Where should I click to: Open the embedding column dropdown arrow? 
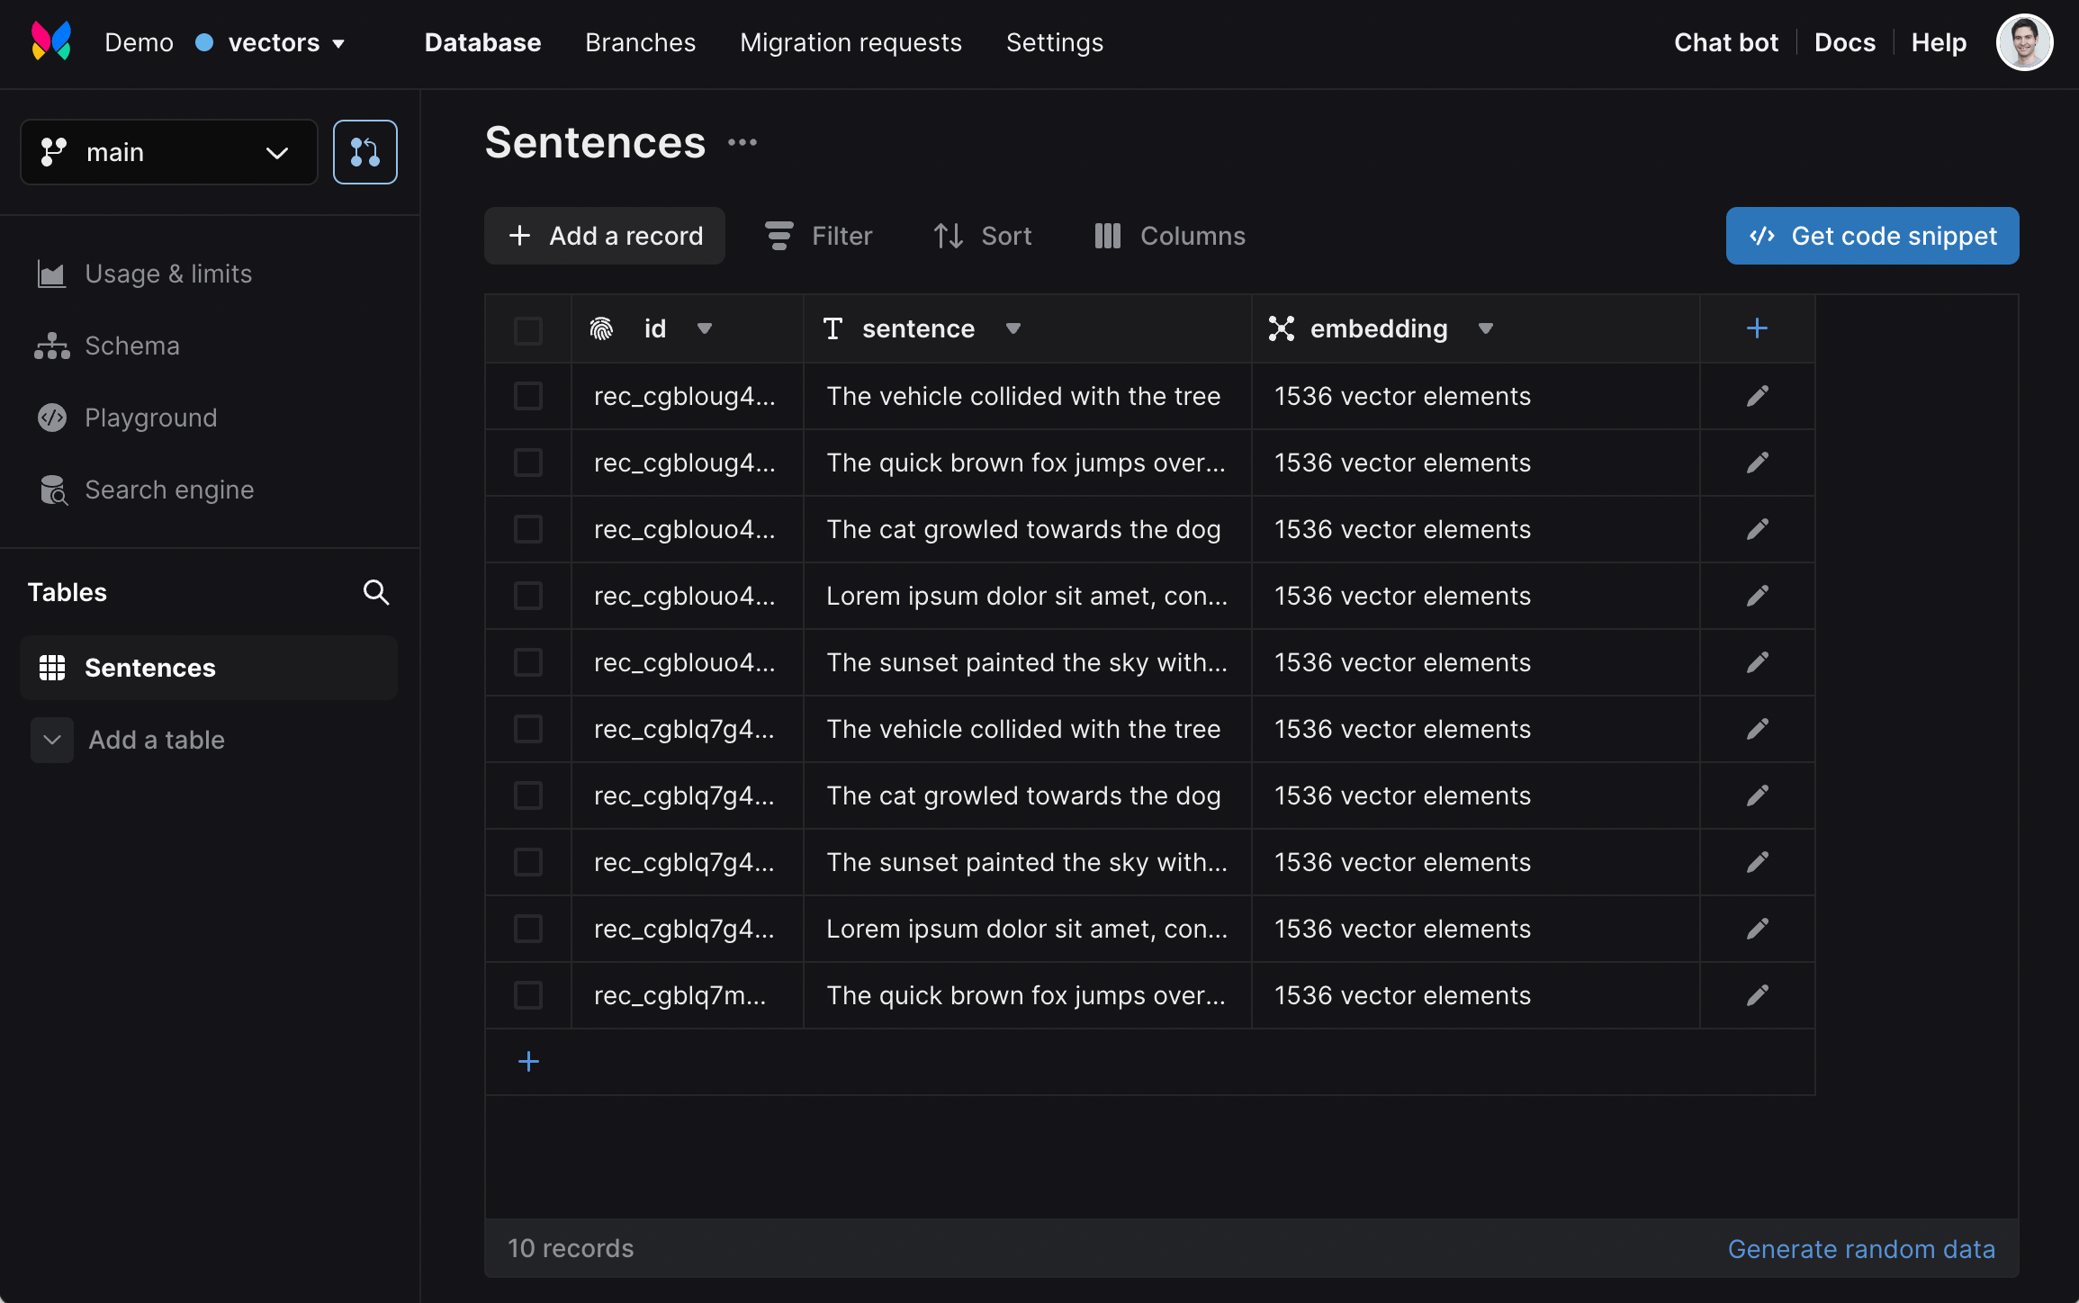1486,328
